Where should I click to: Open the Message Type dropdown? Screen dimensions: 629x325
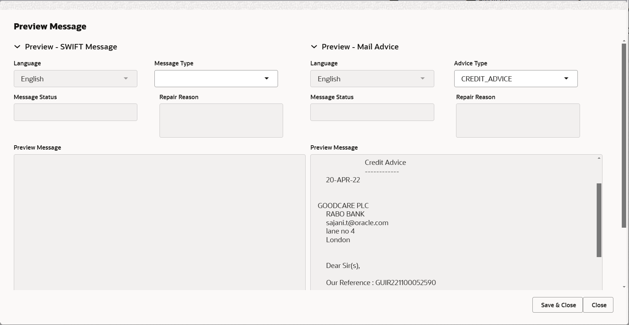[216, 79]
